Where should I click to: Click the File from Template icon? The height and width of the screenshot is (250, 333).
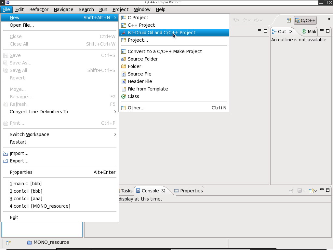[124, 89]
